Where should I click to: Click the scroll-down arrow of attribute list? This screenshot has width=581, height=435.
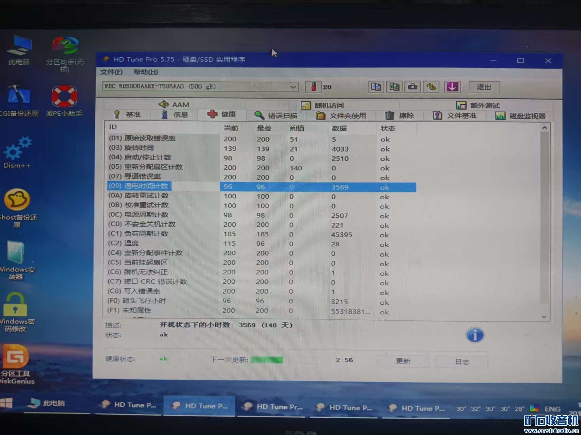(544, 317)
